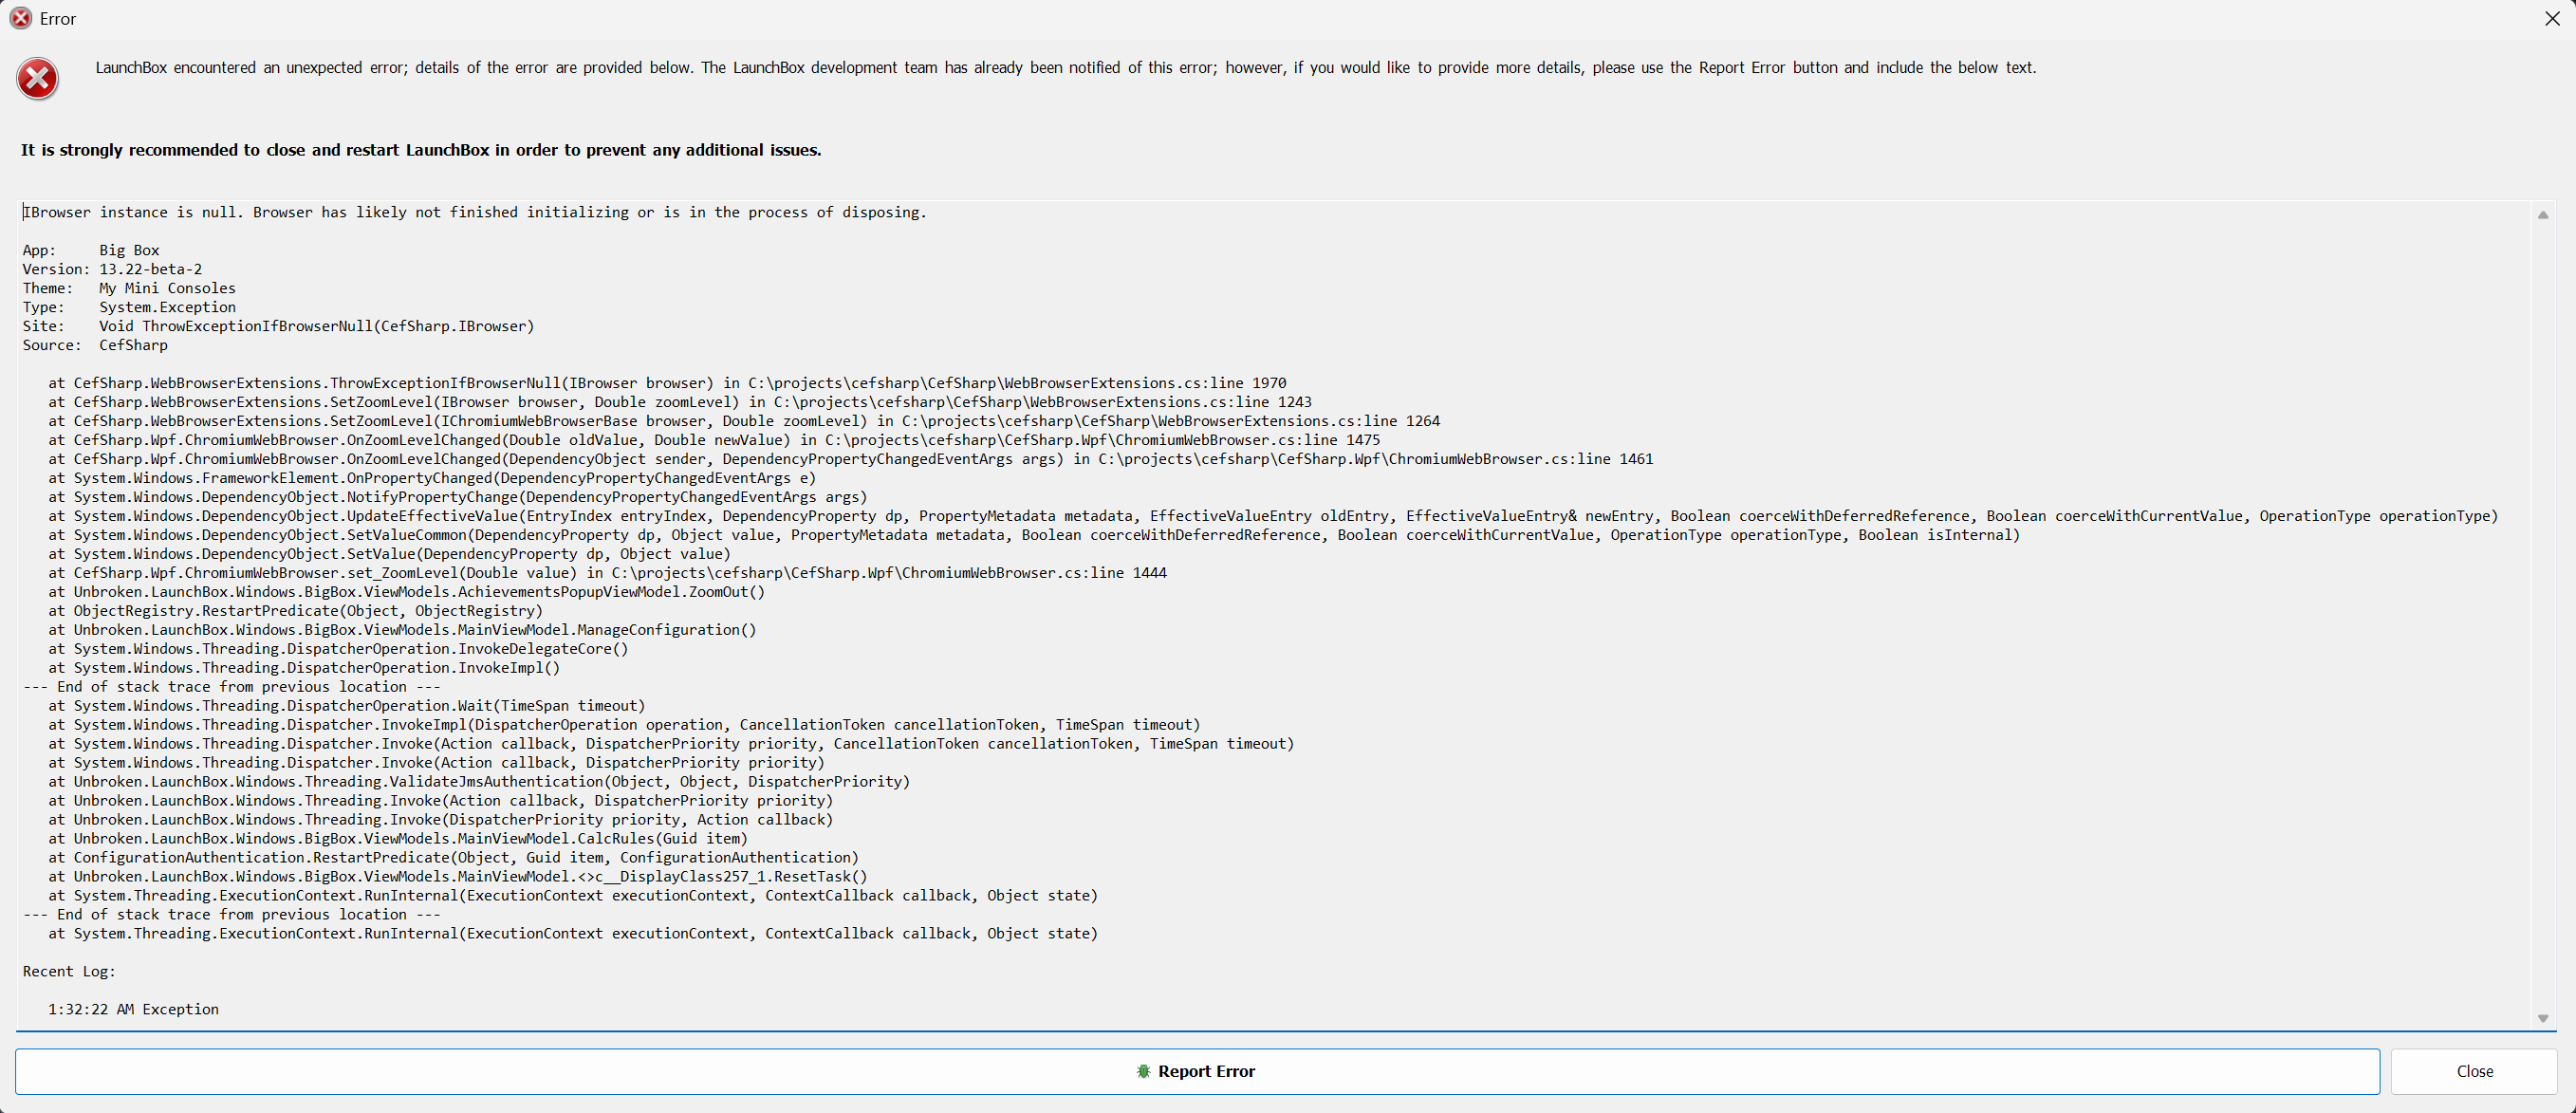Click the AchievementsPopupViewModel.ZoomOut() line

(x=407, y=592)
